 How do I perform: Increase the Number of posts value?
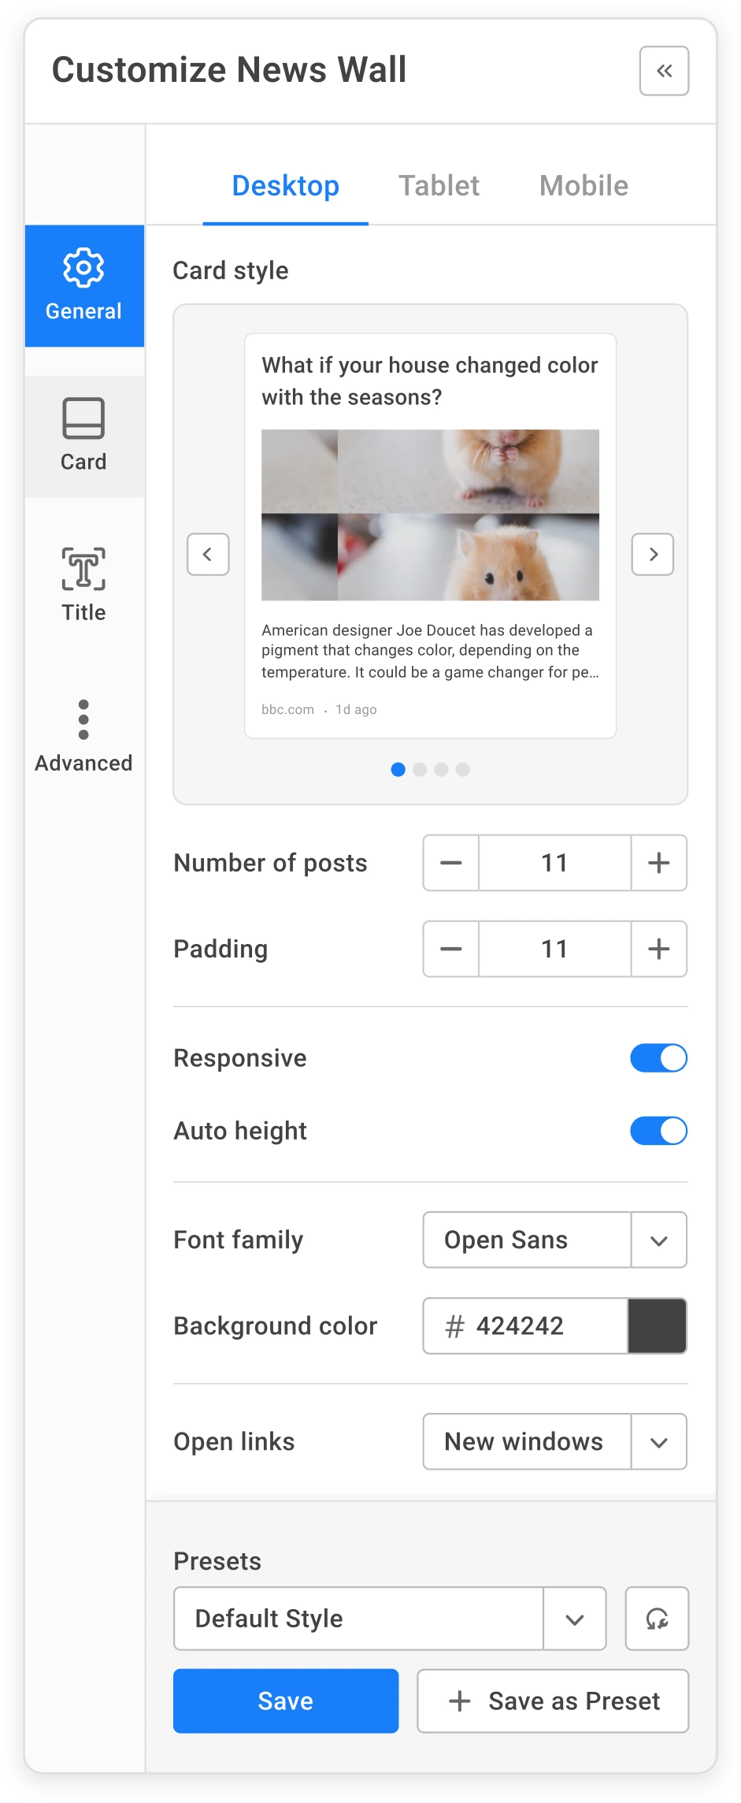click(658, 862)
